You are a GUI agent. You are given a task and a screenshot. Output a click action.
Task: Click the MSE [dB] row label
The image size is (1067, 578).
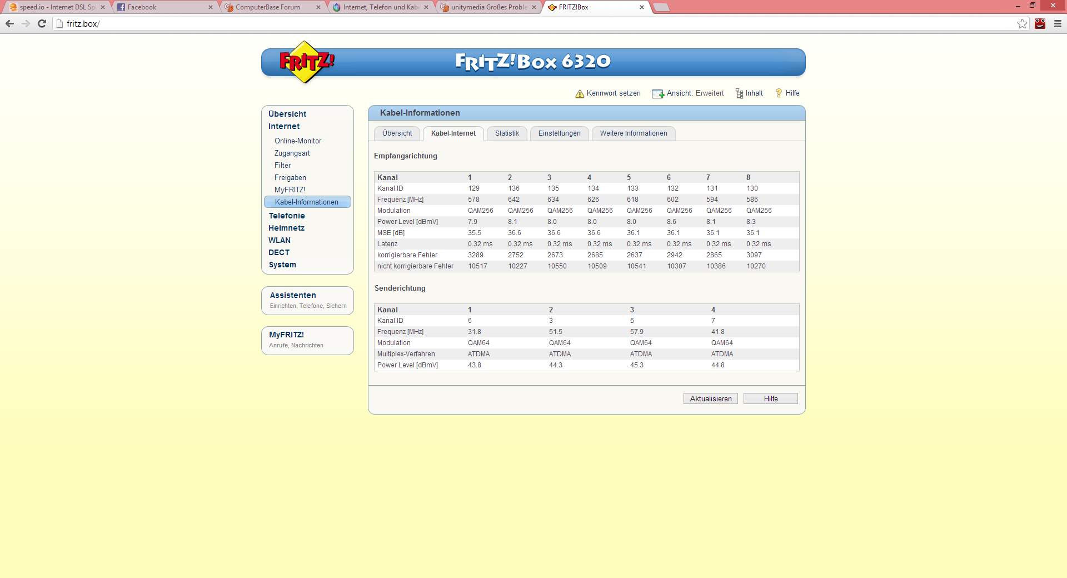tap(391, 233)
